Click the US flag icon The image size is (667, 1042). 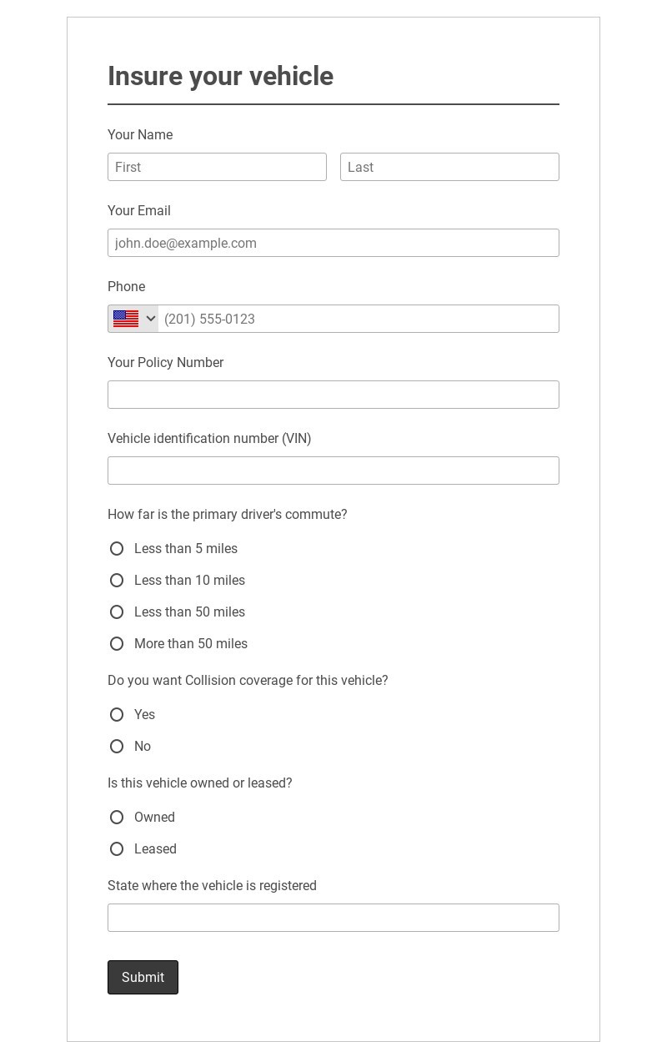tap(126, 319)
